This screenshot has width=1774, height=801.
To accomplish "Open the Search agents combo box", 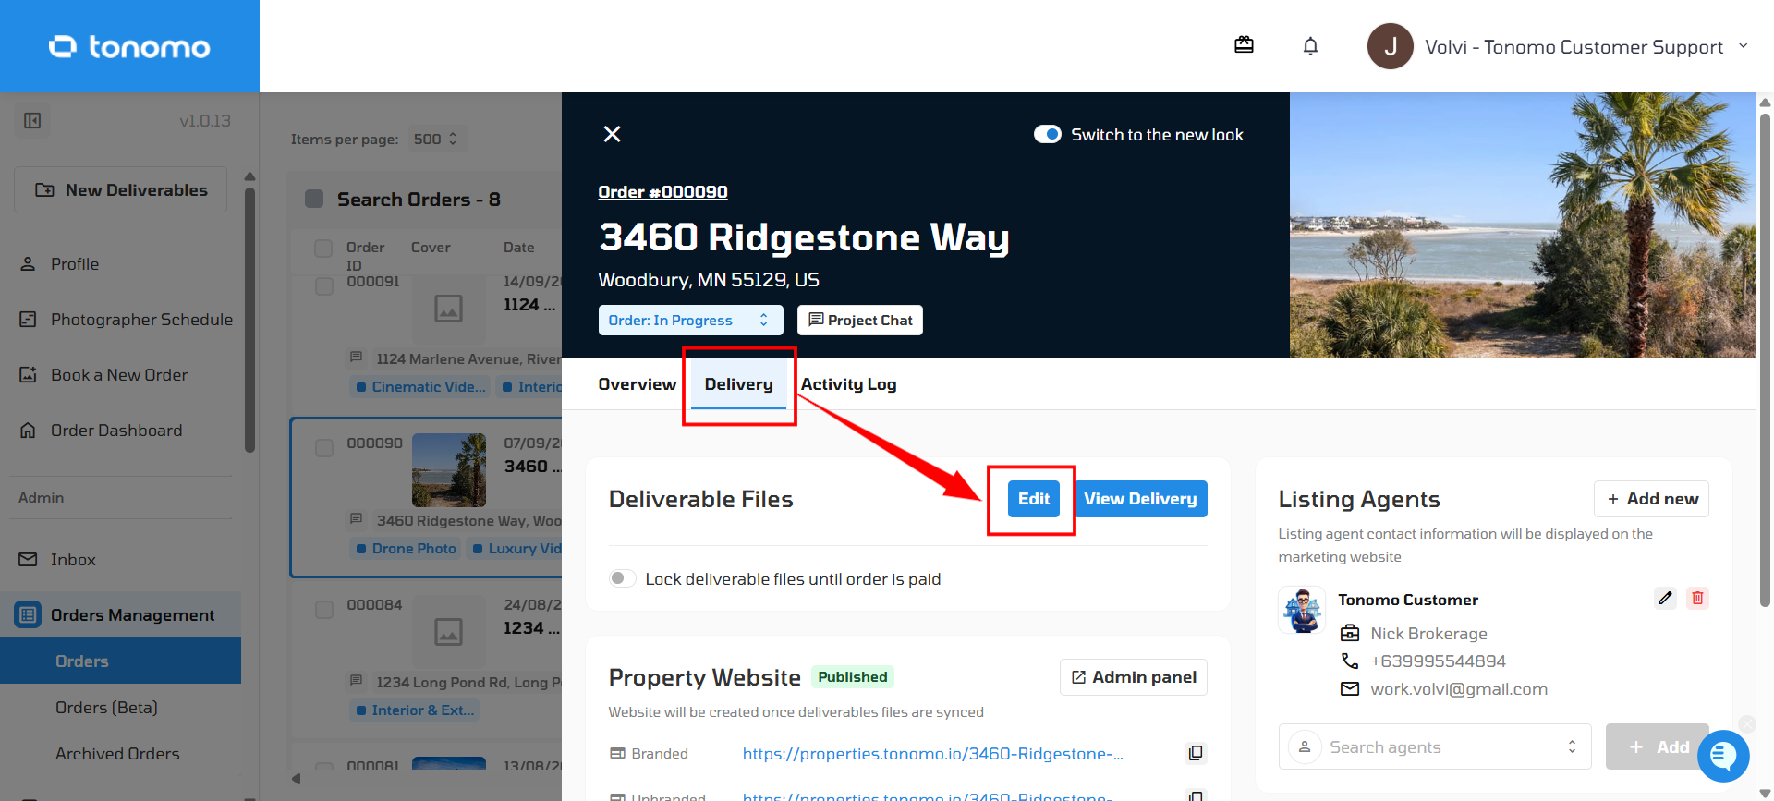I will (x=1435, y=746).
